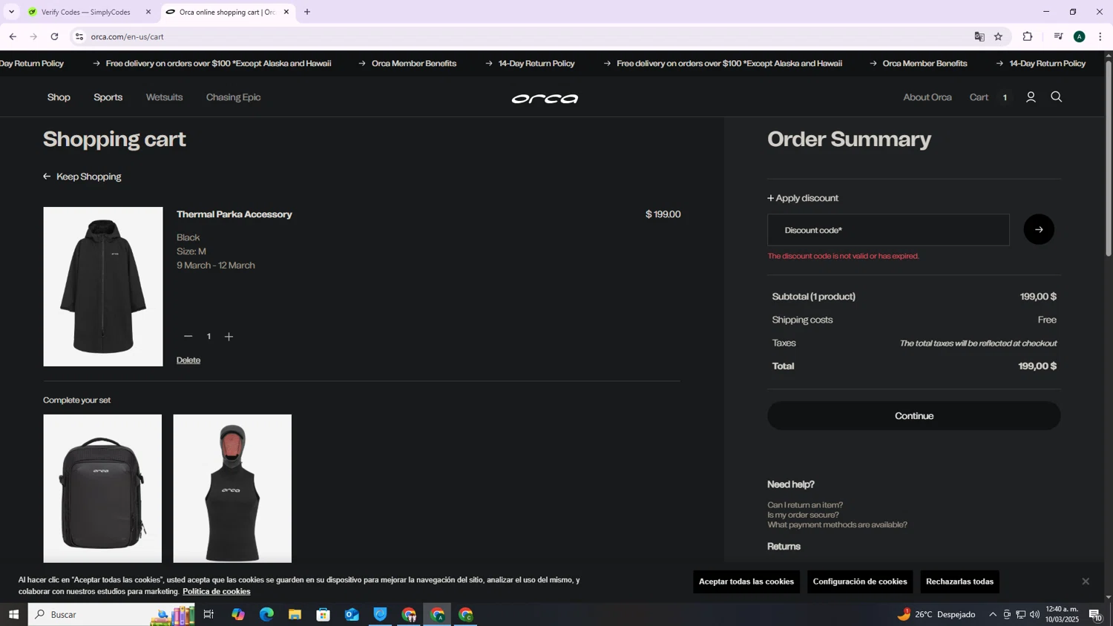Viewport: 1113px width, 626px height.
Task: Click the Keep Shopping link
Action: coord(88,177)
